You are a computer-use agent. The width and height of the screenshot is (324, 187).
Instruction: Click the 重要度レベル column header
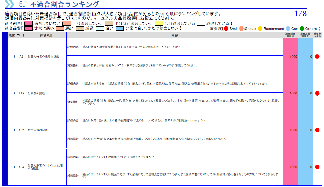pos(317,35)
